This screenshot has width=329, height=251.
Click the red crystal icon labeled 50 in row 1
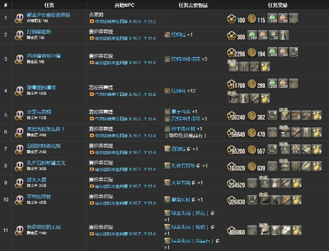(283, 18)
